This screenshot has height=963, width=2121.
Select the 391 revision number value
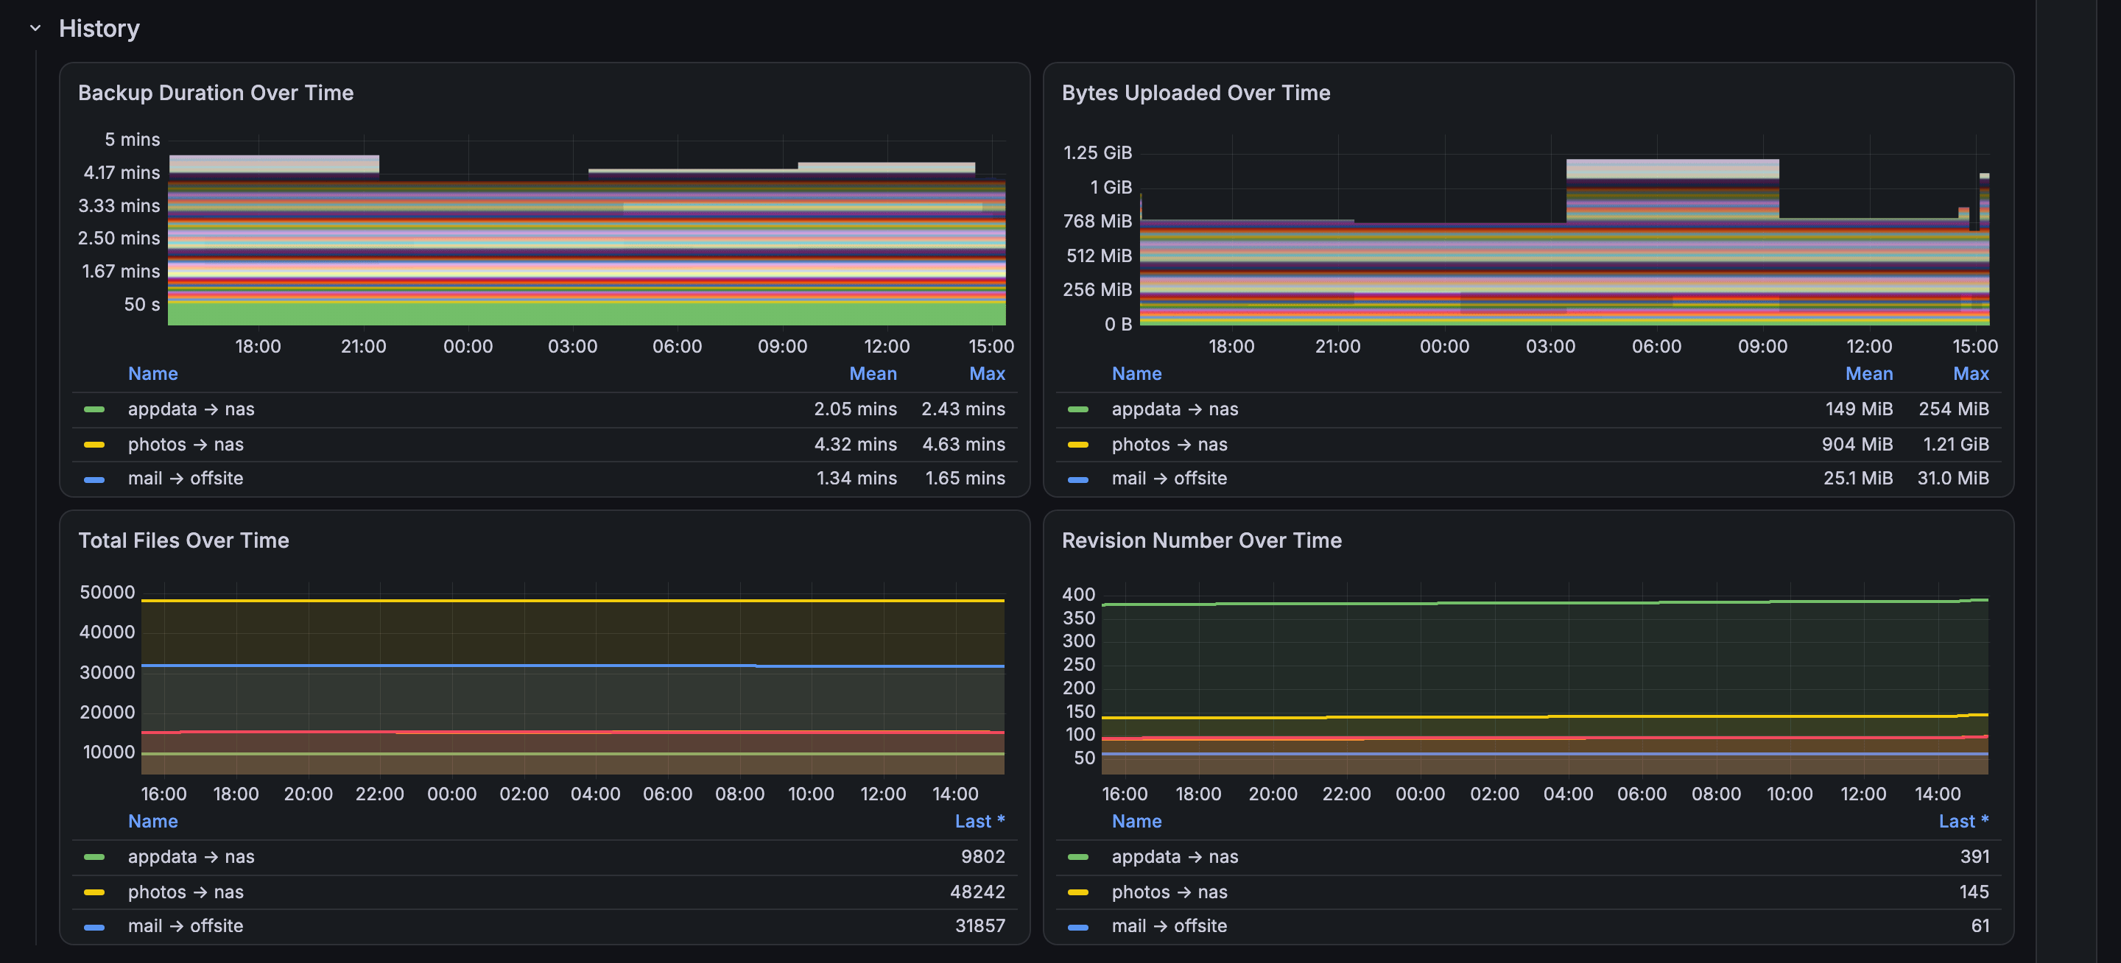pos(1974,857)
